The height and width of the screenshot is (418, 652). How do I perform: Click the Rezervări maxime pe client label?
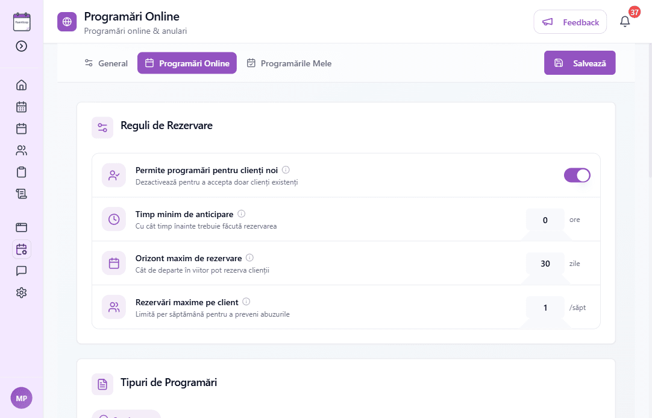(x=187, y=303)
